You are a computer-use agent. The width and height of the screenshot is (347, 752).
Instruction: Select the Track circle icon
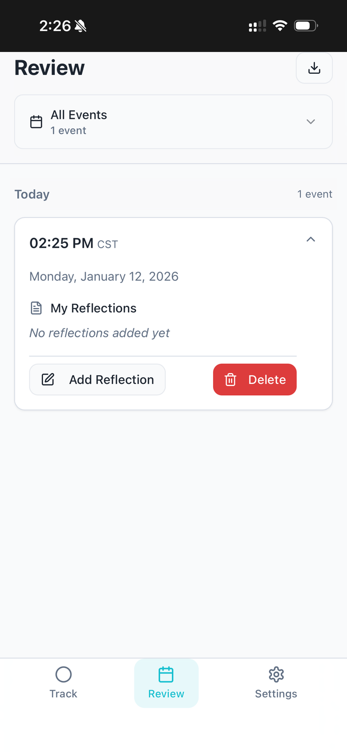[63, 674]
